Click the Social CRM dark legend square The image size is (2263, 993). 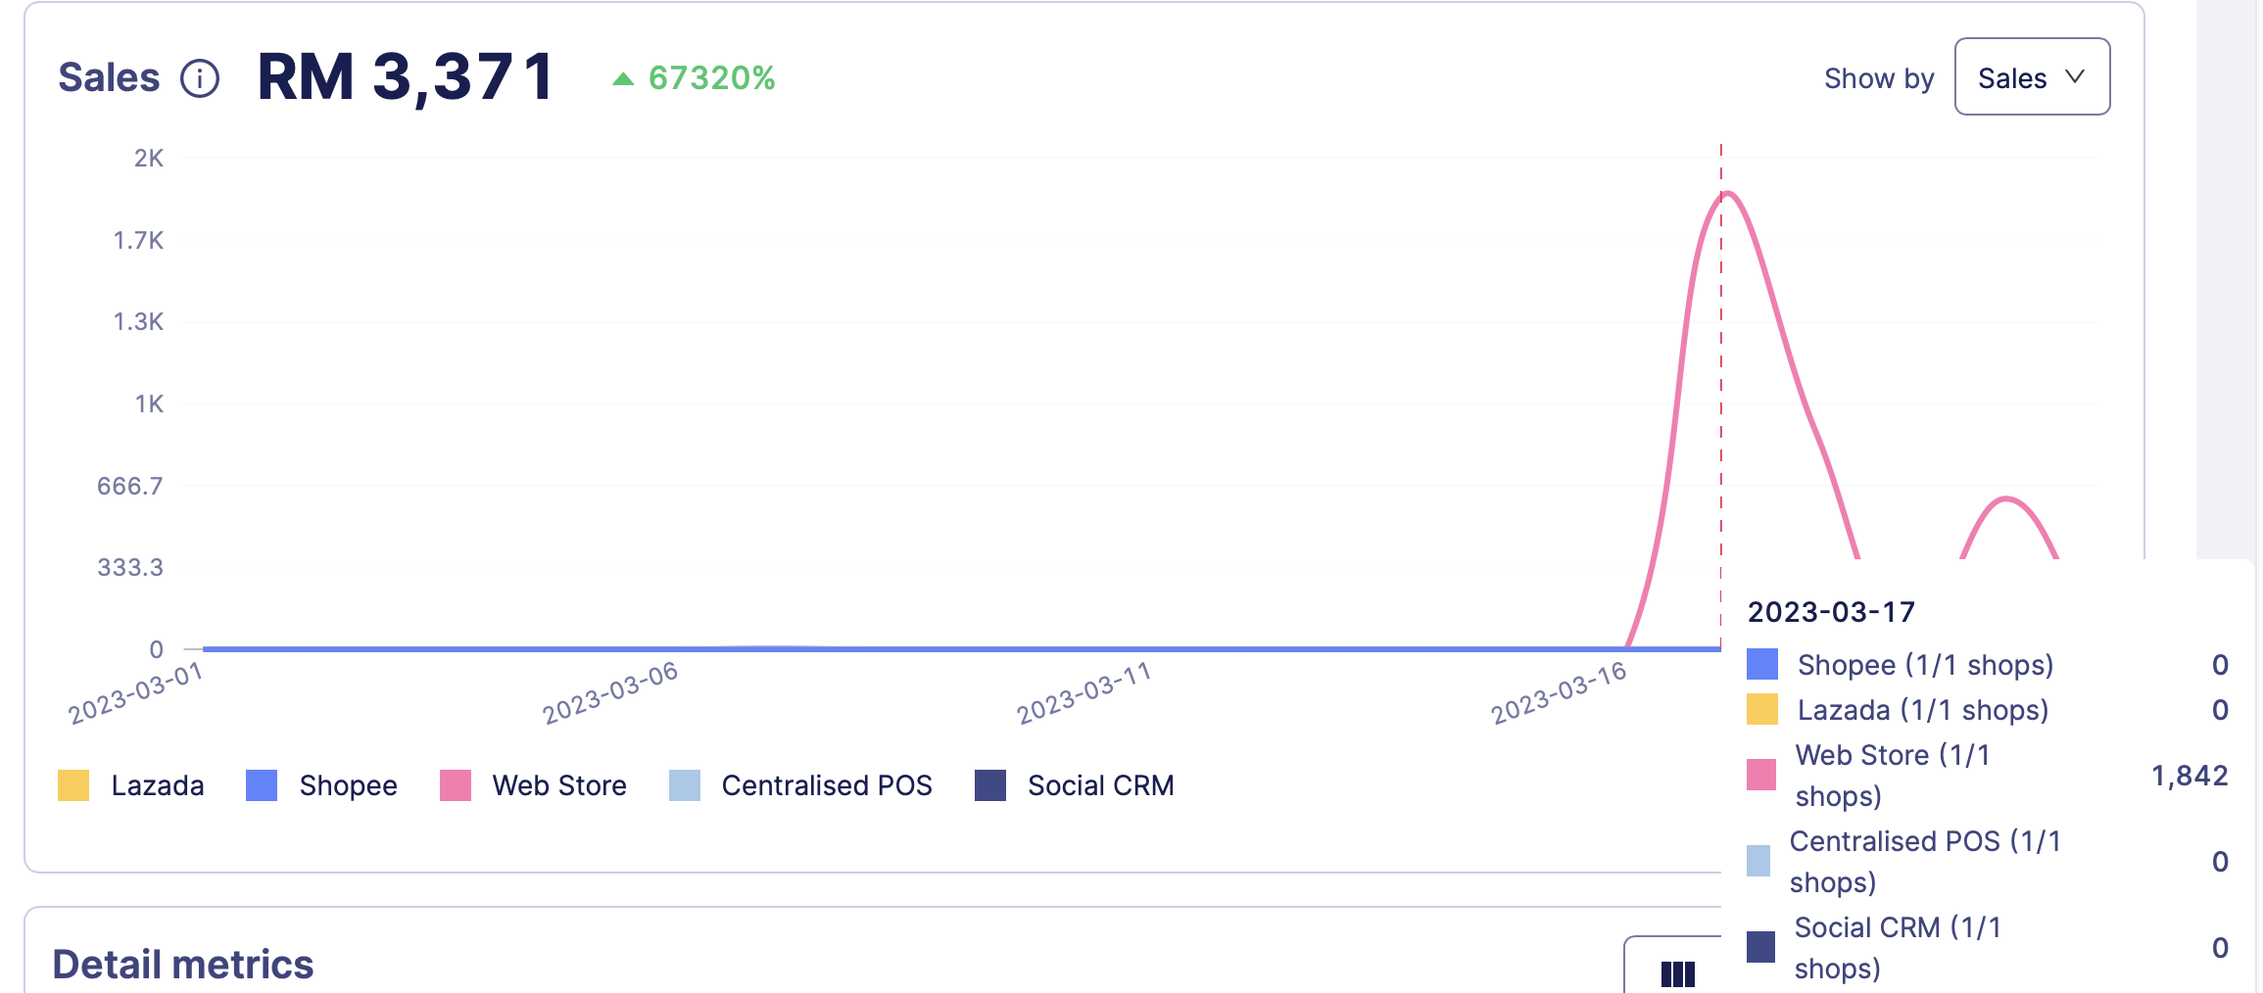click(x=990, y=785)
